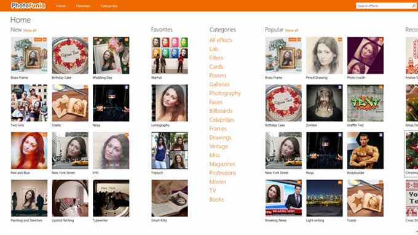Select the Painting and Sketches effect
This screenshot has height=235, width=418.
tap(29, 198)
